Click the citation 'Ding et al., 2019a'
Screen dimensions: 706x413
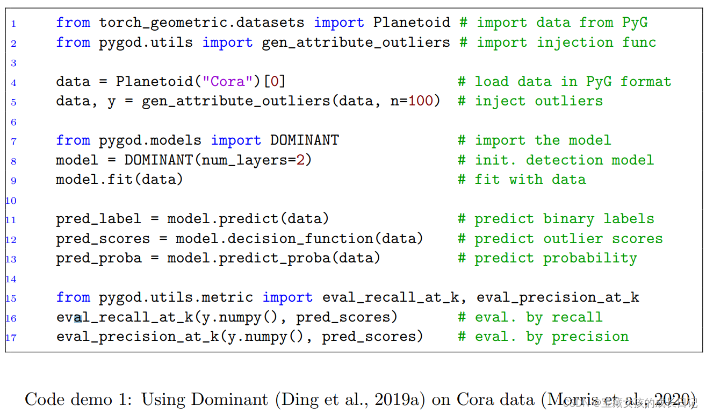pyautogui.click(x=350, y=400)
